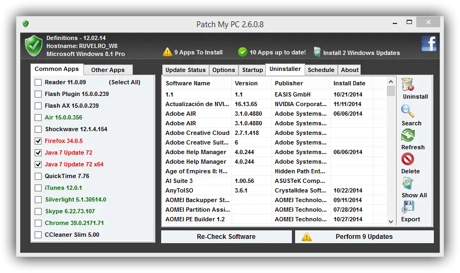Click the red Delete icon
The width and height of the screenshot is (460, 273).
coord(408,159)
